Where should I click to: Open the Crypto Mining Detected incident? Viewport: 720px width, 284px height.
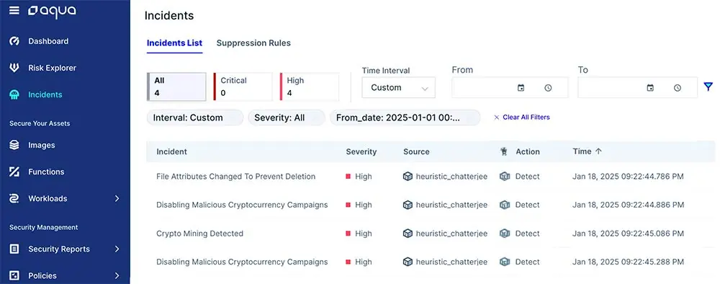(199, 234)
